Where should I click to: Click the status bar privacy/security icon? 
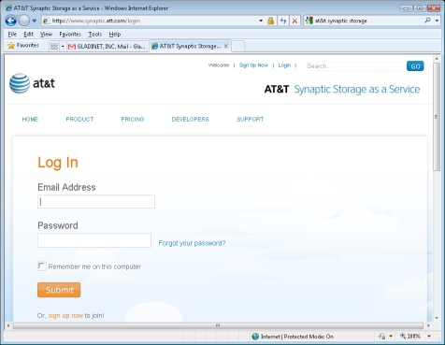[381, 337]
